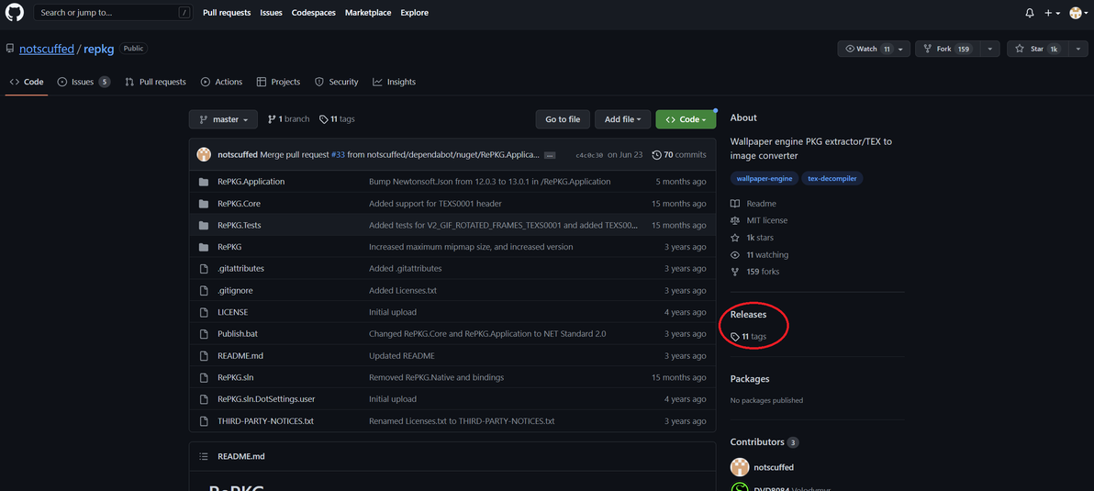Click the GitHub logo icon
Image resolution: width=1094 pixels, height=491 pixels.
click(15, 13)
